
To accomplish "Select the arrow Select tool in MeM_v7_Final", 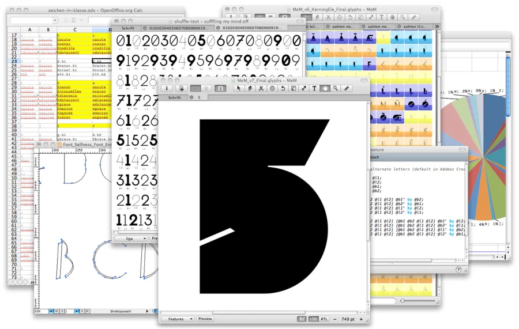I will point(239,89).
